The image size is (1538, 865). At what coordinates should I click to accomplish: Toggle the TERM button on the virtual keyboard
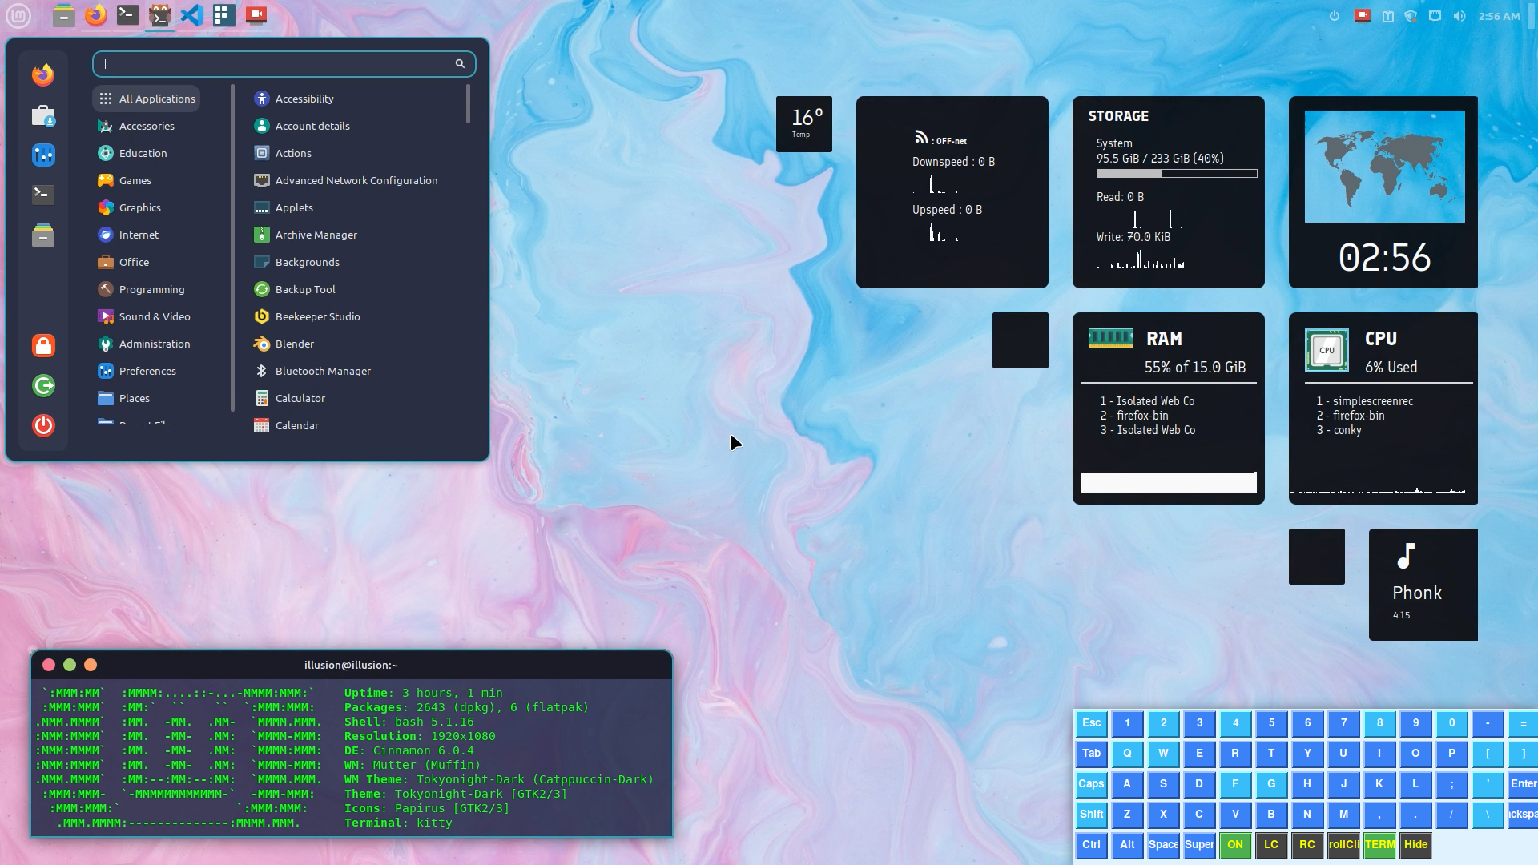pyautogui.click(x=1379, y=845)
